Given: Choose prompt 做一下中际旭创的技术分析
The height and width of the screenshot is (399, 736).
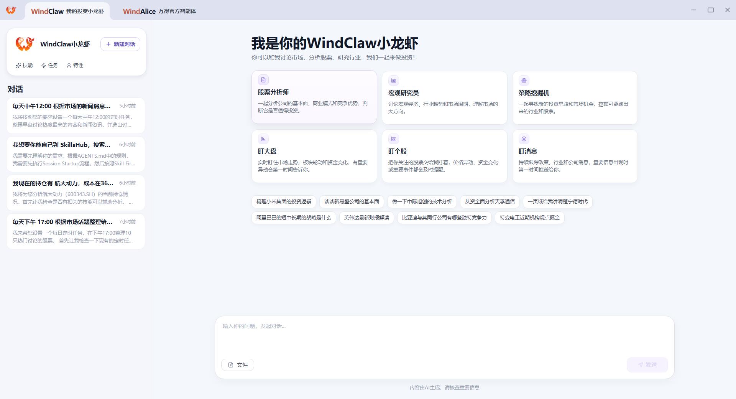Looking at the screenshot, I should tap(422, 201).
